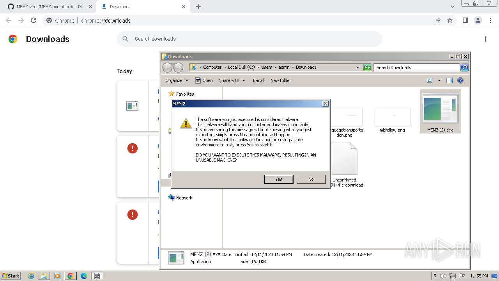The height and width of the screenshot is (281, 499).
Task: Close the Downloads Chrome tab
Action: click(184, 7)
